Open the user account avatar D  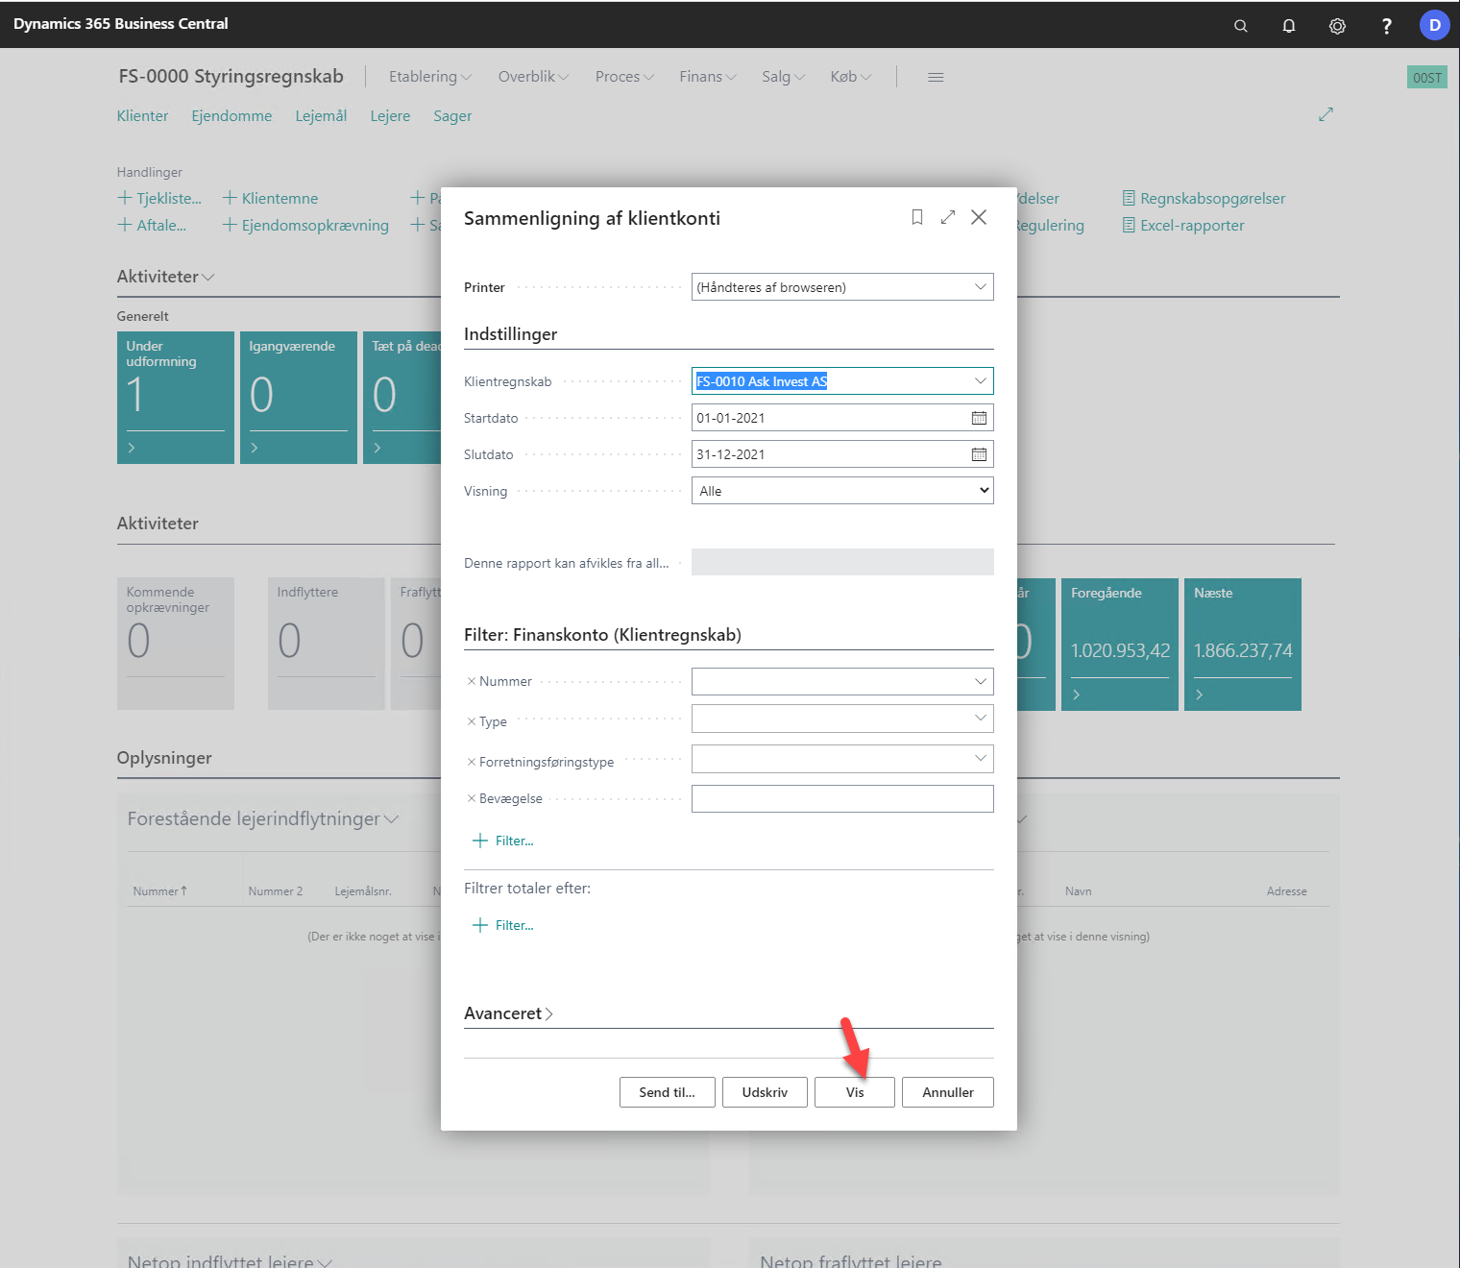tap(1435, 25)
